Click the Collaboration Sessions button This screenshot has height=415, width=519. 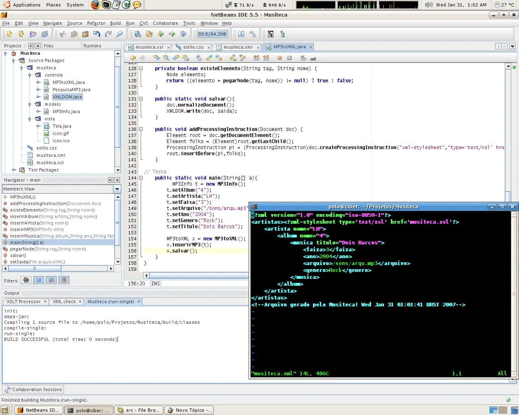33,389
